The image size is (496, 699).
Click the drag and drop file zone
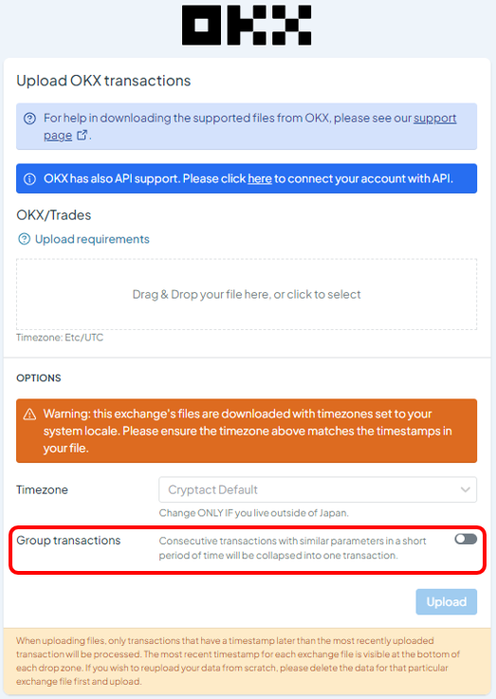coord(247,294)
